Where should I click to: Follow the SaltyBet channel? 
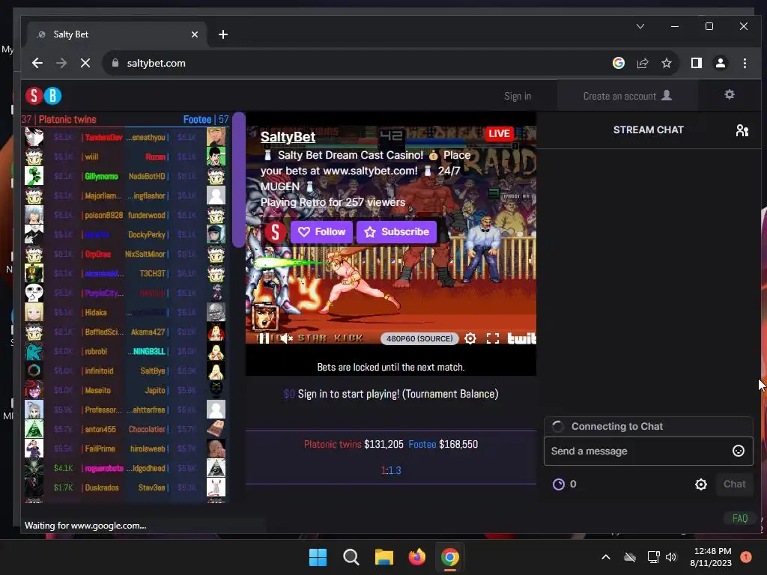click(x=321, y=232)
